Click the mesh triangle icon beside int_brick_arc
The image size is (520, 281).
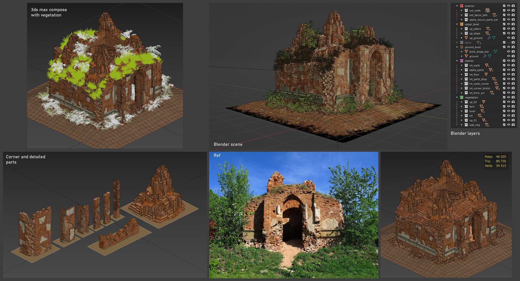coord(492,92)
